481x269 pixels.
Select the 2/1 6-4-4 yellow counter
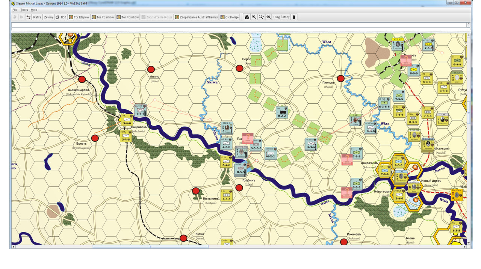click(x=457, y=61)
